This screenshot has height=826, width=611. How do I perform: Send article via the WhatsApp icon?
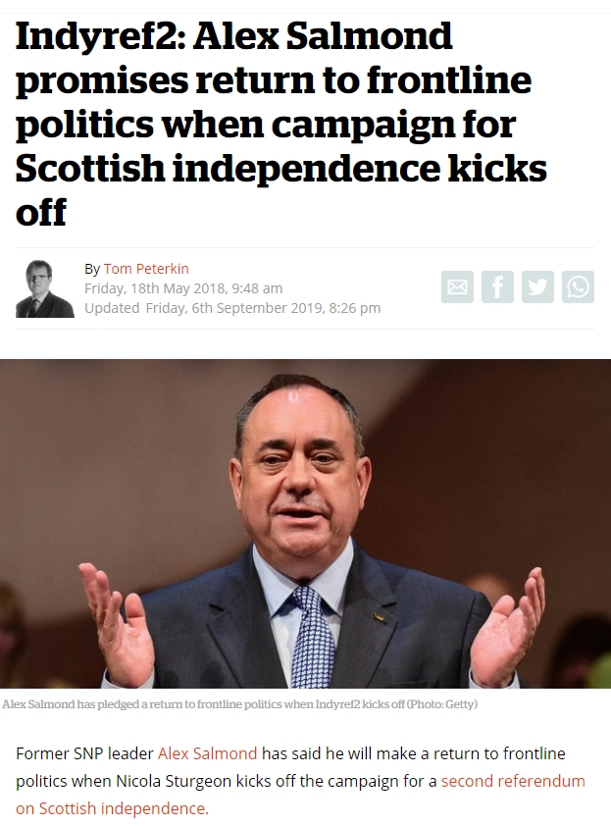pos(578,287)
